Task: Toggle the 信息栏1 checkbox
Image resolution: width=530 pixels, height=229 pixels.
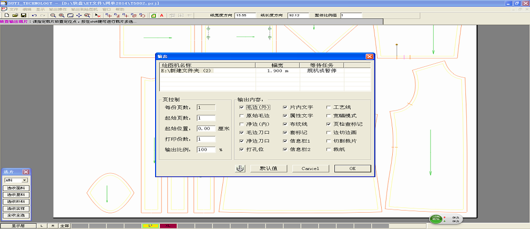Action: point(285,141)
